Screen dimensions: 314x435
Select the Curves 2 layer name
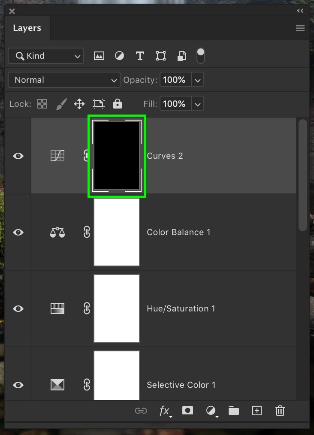[165, 156]
